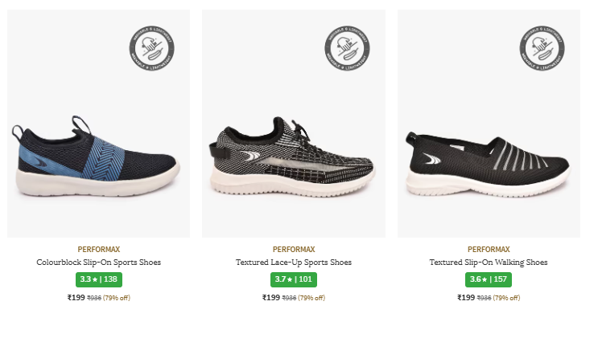598x342 pixels.
Task: Click PERFORMAX brand above Colourblock shoes
Action: pyautogui.click(x=99, y=250)
